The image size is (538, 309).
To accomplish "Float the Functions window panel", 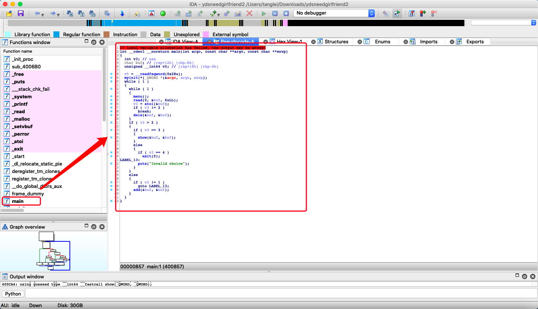I will (94, 42).
